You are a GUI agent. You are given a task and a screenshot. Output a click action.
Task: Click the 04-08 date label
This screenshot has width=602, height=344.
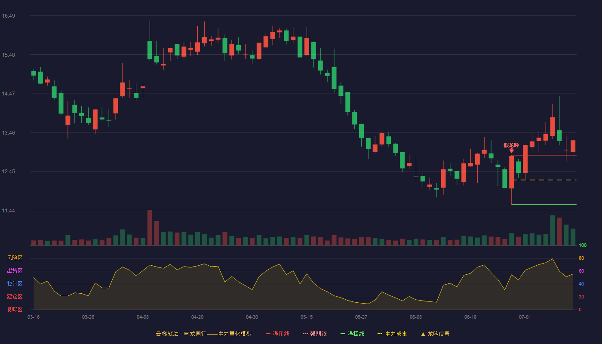coord(143,317)
